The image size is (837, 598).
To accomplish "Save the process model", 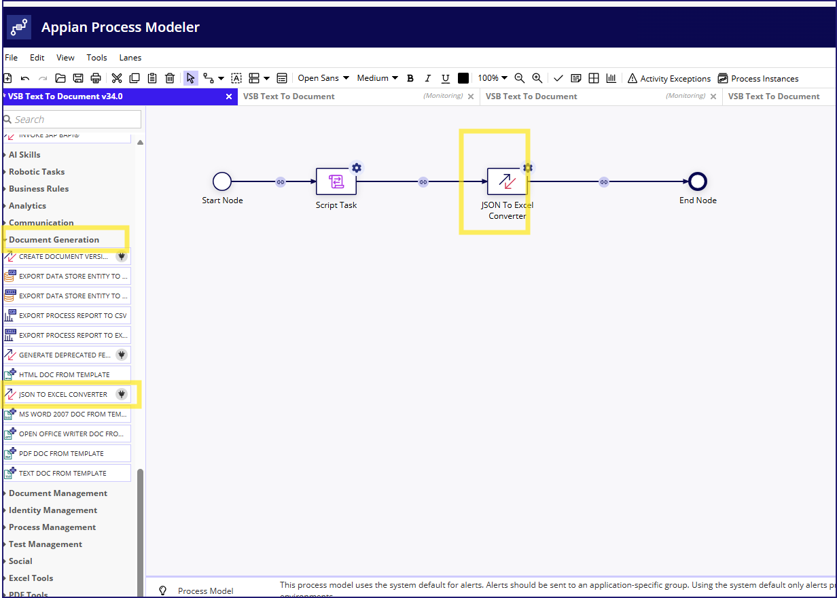I will [x=78, y=78].
